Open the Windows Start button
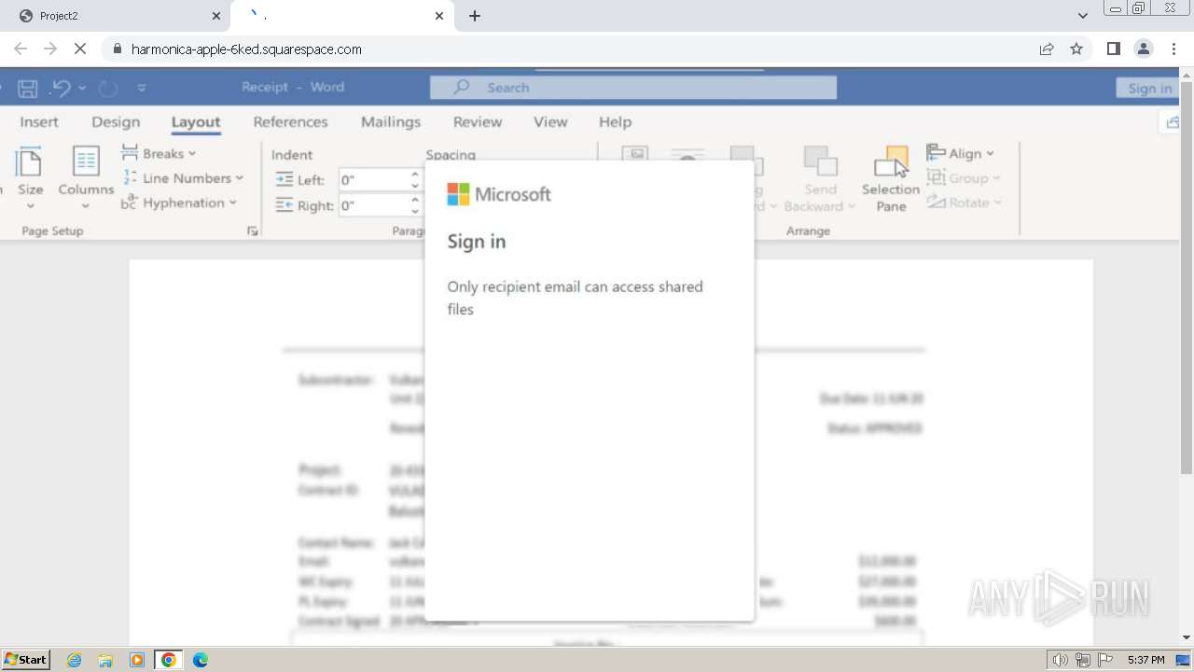Viewport: 1194px width, 672px height. click(x=26, y=659)
